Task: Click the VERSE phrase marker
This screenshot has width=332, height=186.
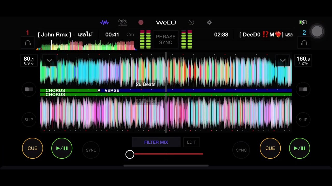Action: point(112,90)
